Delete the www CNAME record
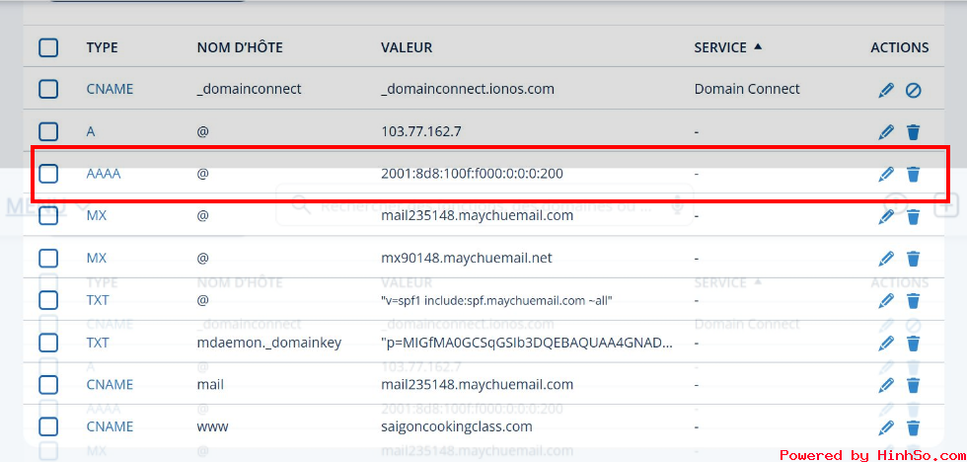 (914, 427)
